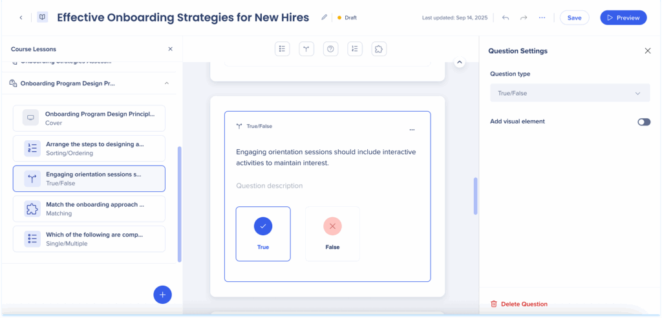The height and width of the screenshot is (318, 662).
Task: Click the Save button
Action: click(574, 17)
